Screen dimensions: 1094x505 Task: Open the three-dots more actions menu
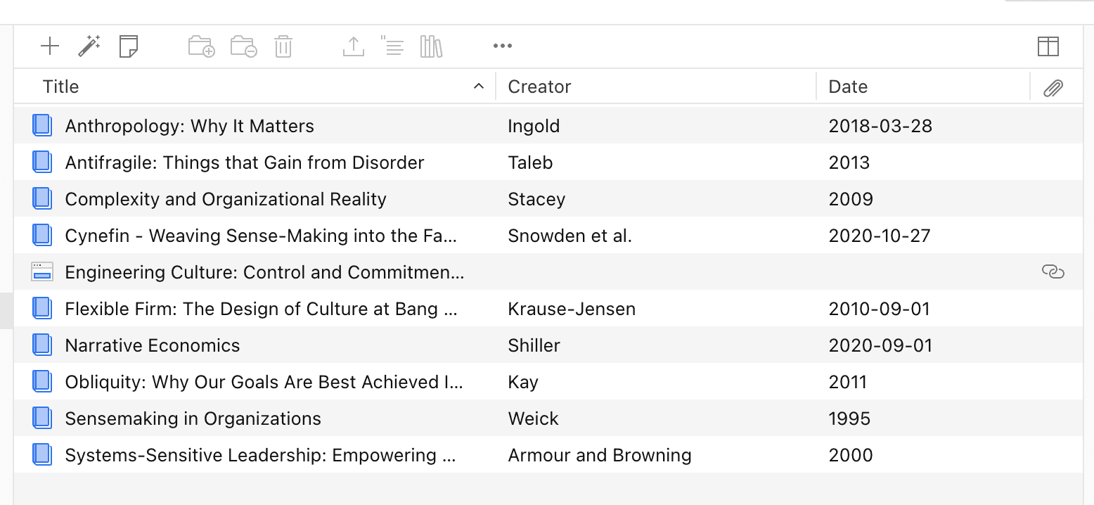503,46
